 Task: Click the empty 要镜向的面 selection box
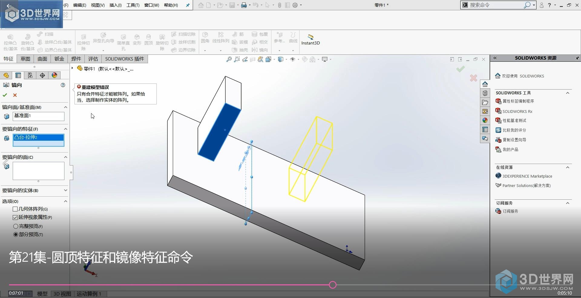(x=38, y=171)
